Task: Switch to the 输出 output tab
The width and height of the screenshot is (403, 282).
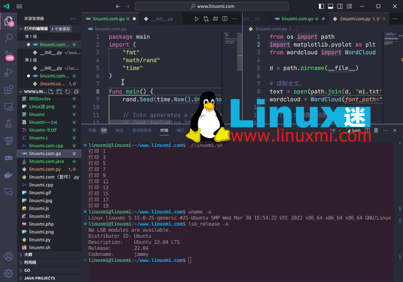Action: (119, 130)
